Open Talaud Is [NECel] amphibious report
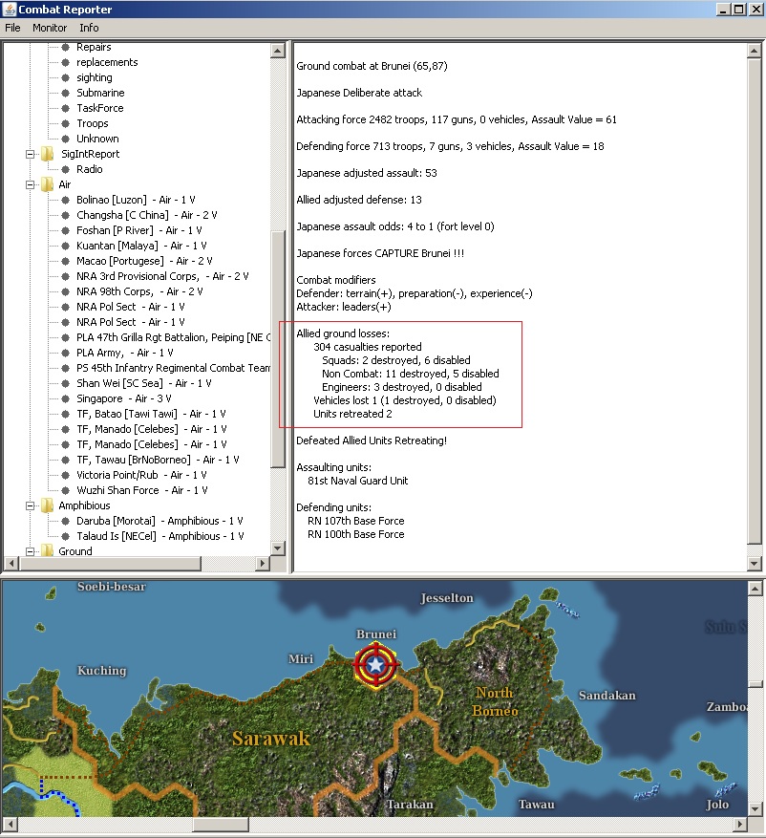Screen dimensions: 766x838 click(x=160, y=536)
